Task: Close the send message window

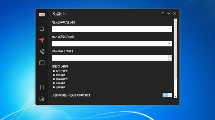Action: coord(174,14)
